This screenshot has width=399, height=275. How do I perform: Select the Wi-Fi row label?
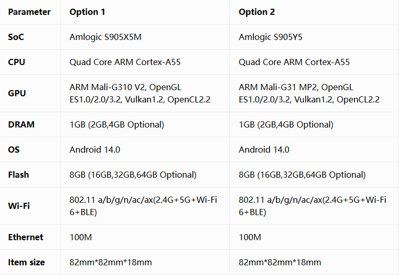[19, 206]
